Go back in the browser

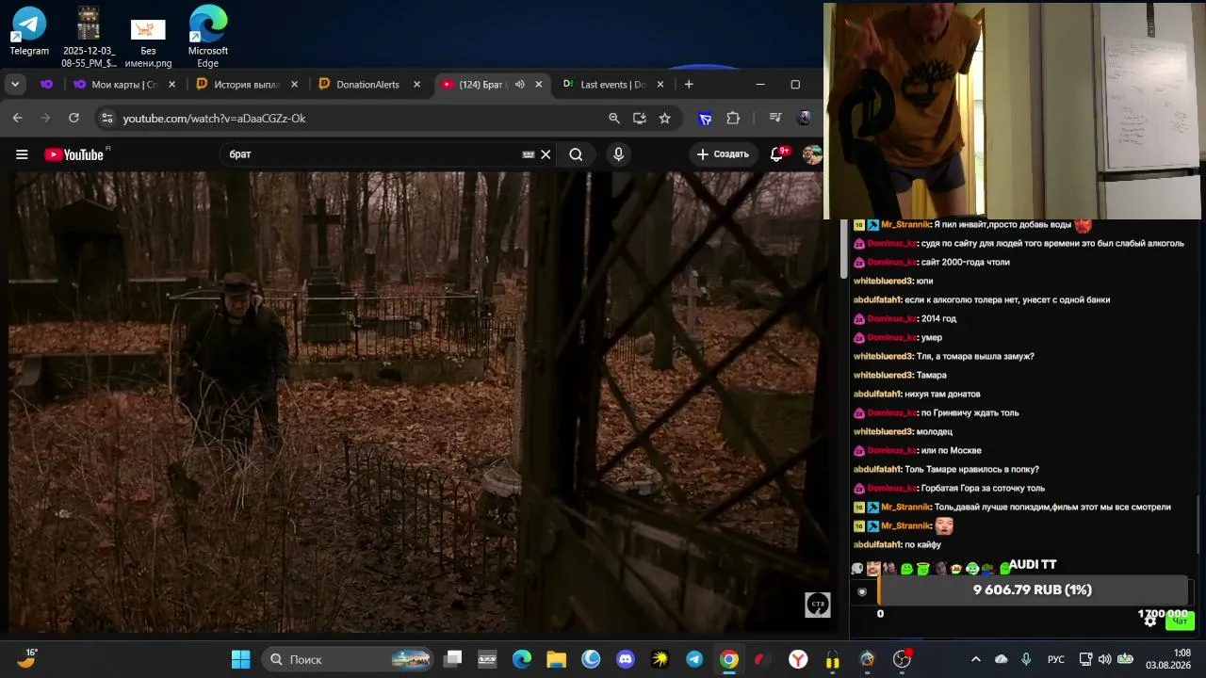click(x=17, y=118)
